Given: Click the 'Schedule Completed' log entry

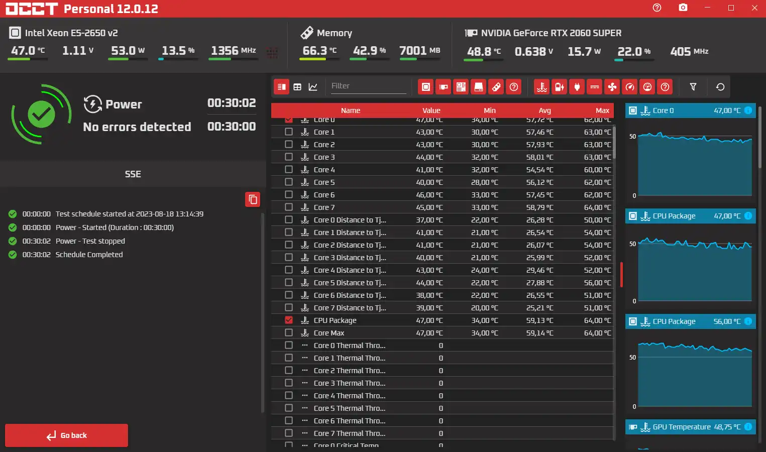Looking at the screenshot, I should 89,255.
